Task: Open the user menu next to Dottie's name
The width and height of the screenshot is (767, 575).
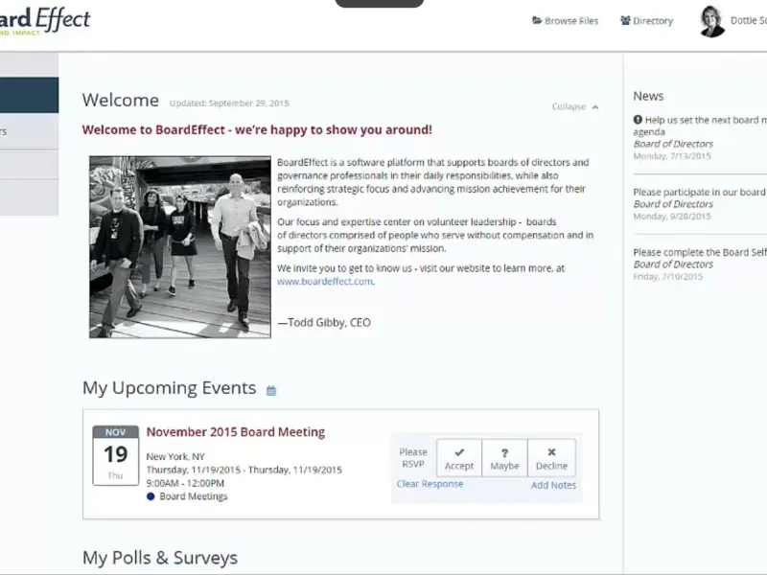Action: pos(750,21)
